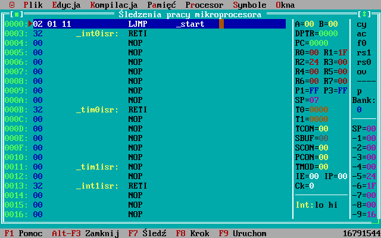Open the Pamięć menu
381x238 pixels.
click(x=161, y=5)
